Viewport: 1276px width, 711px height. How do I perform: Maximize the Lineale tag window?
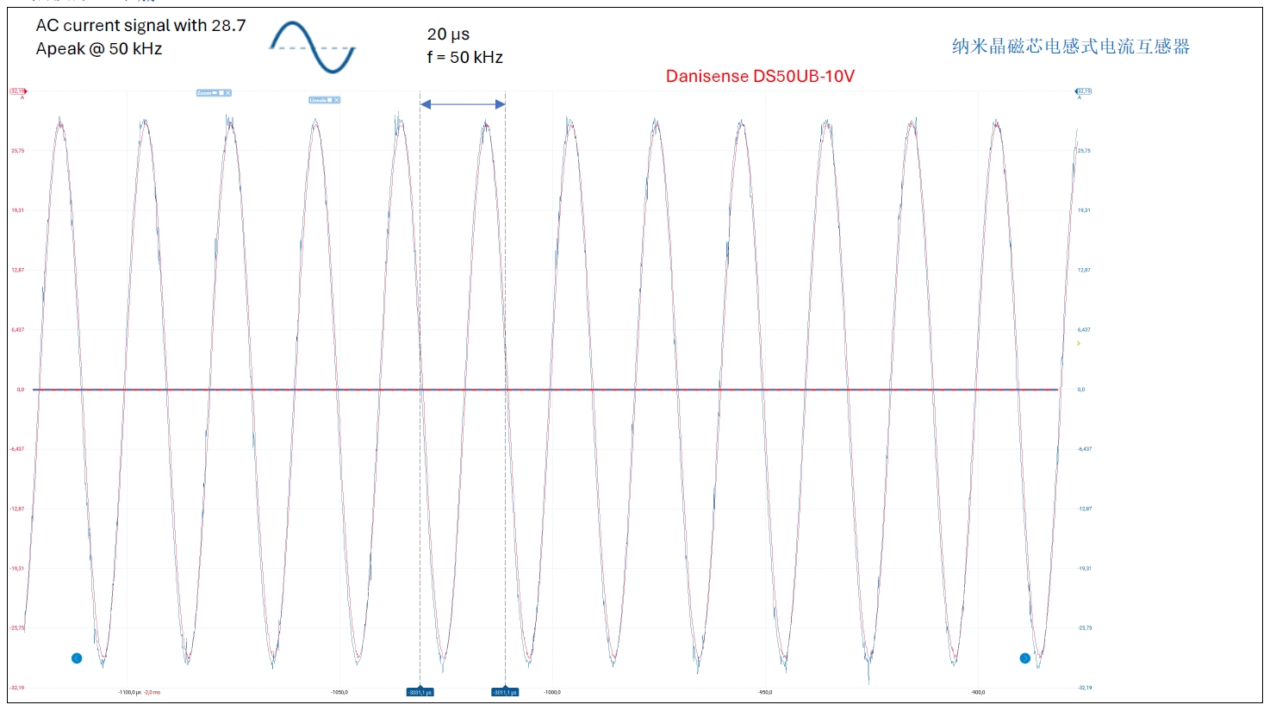coord(329,100)
